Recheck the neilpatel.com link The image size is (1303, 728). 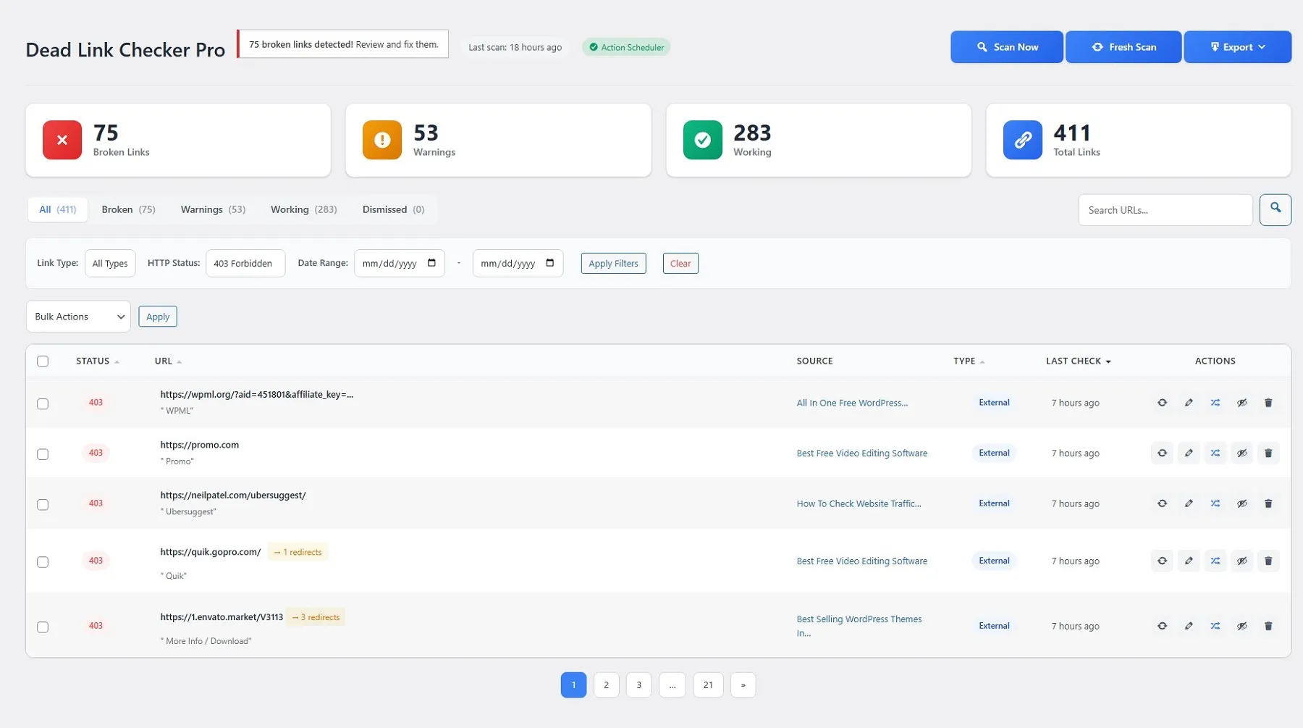1162,503
